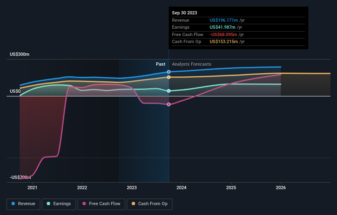Toggle the Free Cash Flow legend series

(101, 204)
